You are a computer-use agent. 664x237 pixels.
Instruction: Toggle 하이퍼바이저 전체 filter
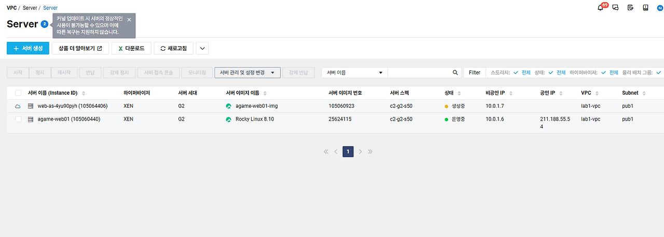point(610,72)
